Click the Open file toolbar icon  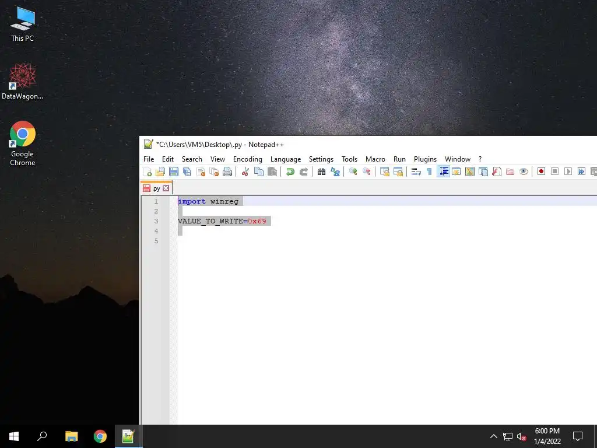pos(160,171)
